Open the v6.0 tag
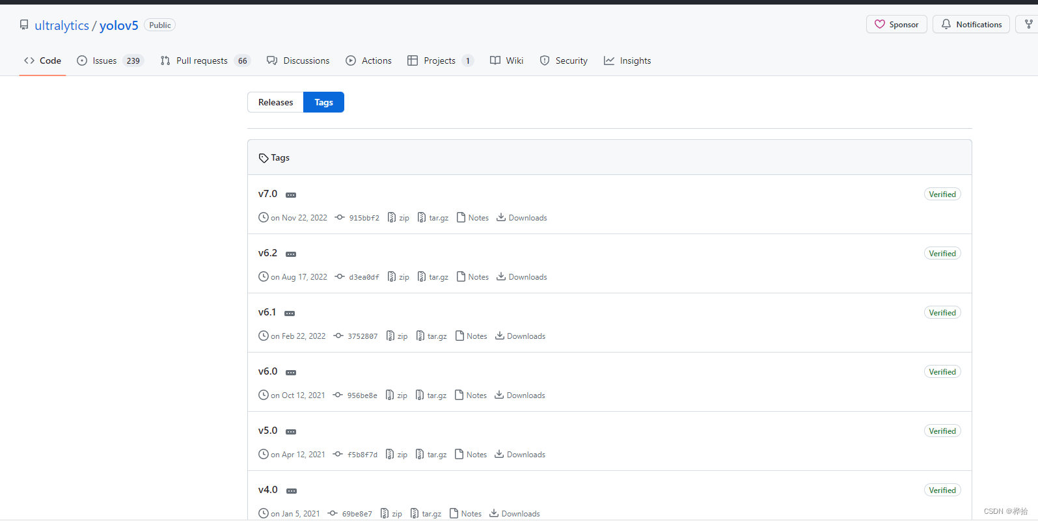This screenshot has height=521, width=1038. (267, 371)
